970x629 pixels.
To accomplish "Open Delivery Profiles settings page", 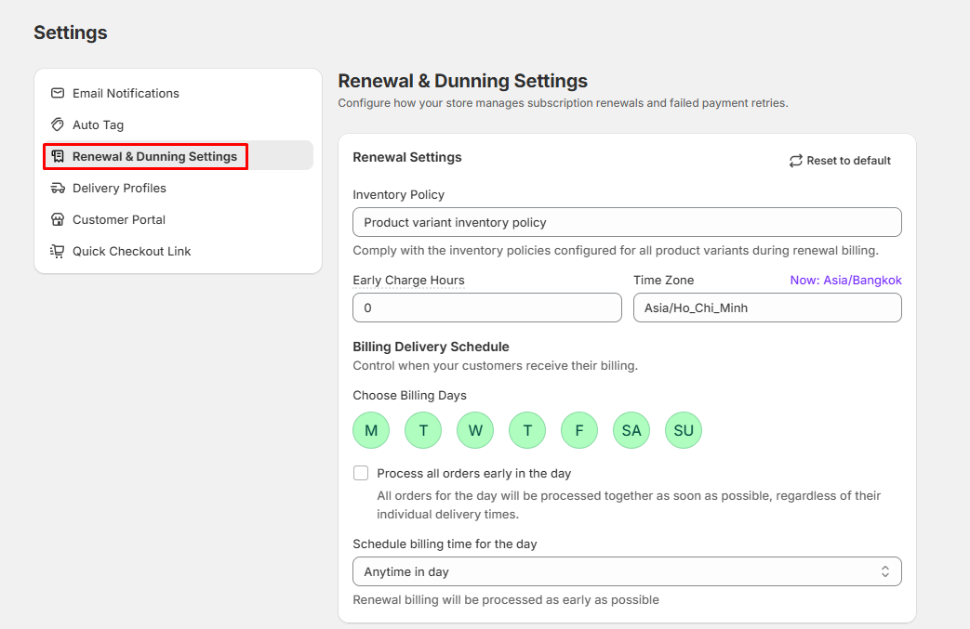I will [119, 188].
